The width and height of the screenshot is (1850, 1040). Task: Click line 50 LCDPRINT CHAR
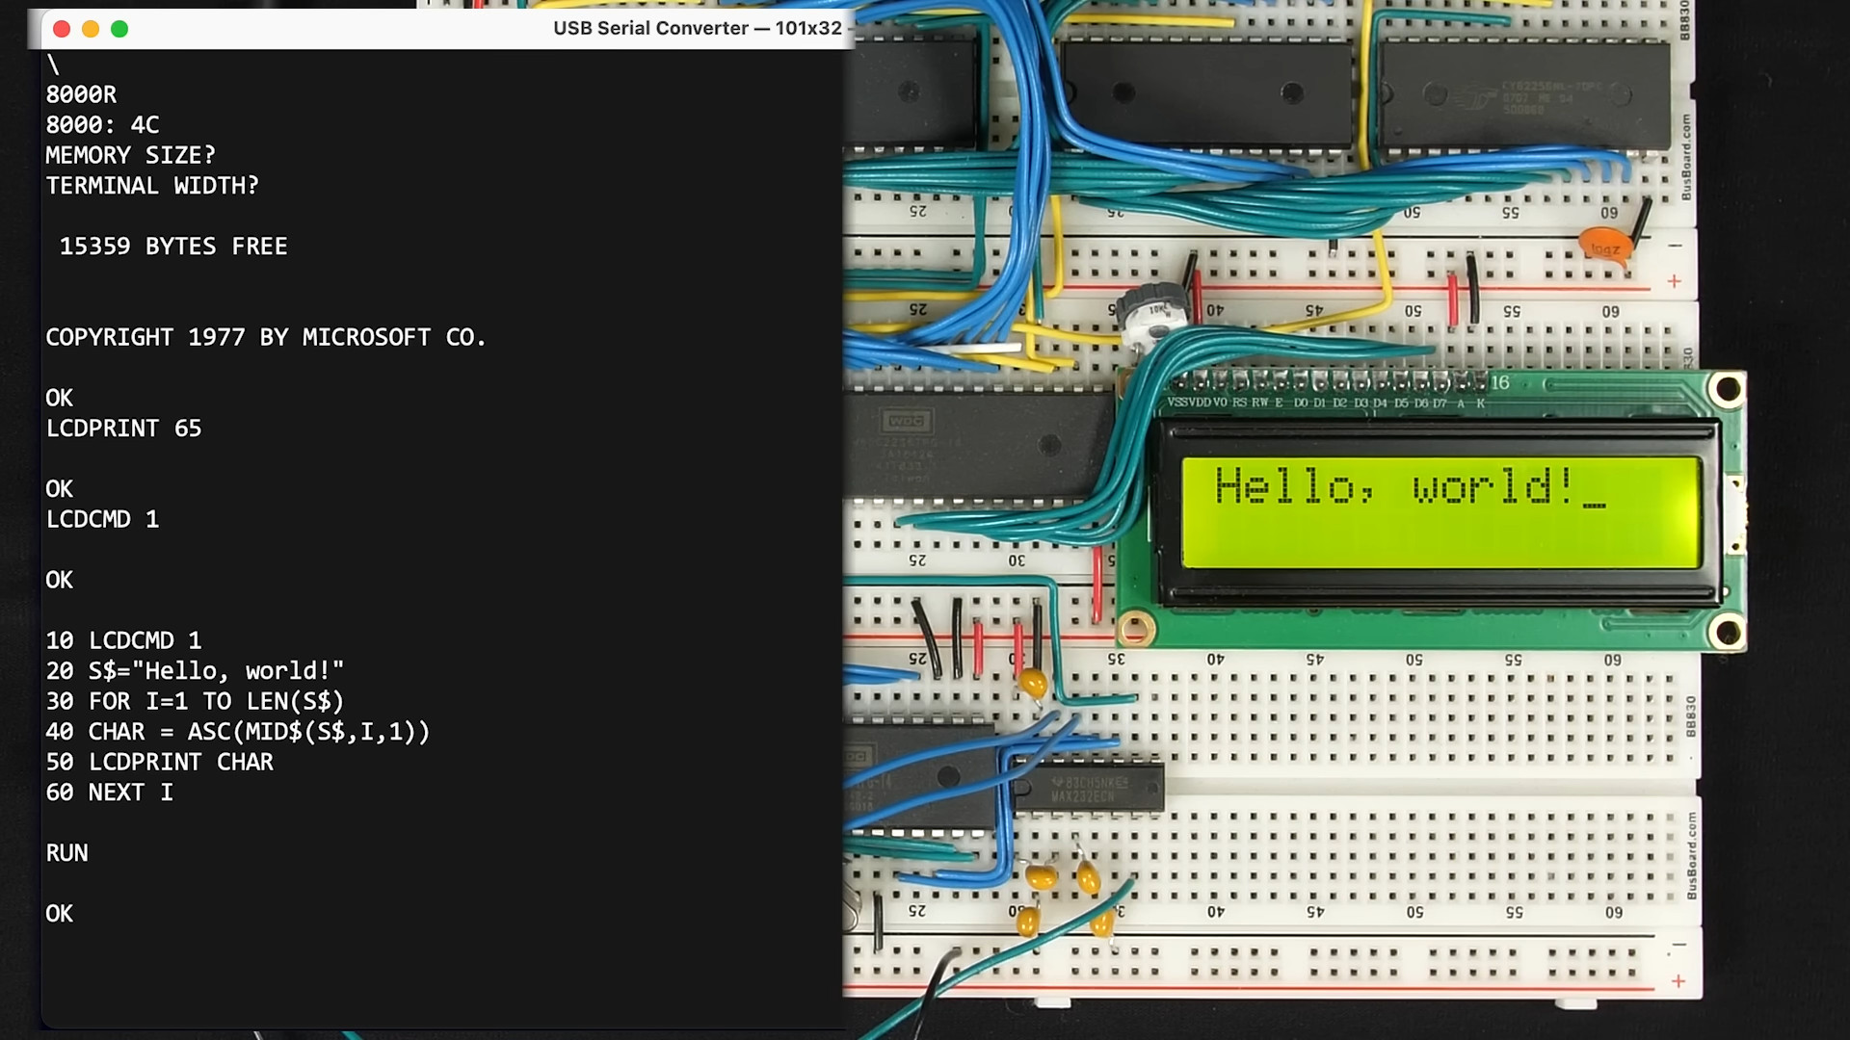click(159, 762)
